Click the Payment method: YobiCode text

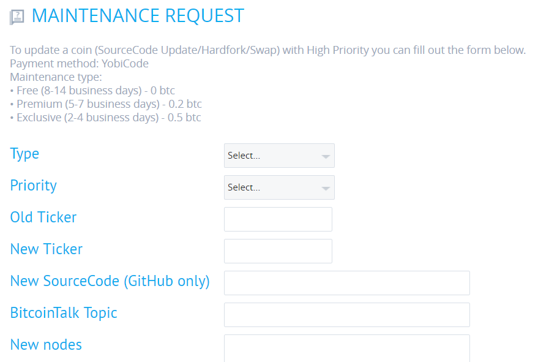pos(80,63)
